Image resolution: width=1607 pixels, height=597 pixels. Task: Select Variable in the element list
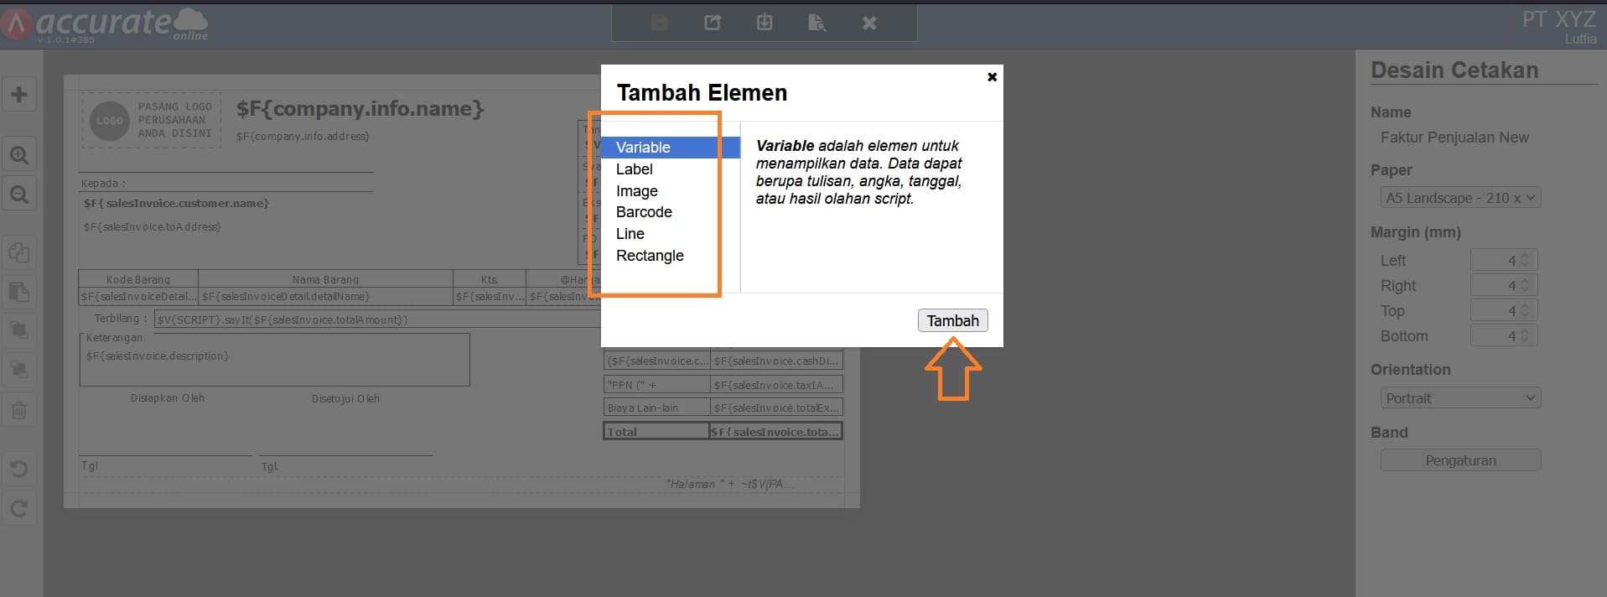671,148
